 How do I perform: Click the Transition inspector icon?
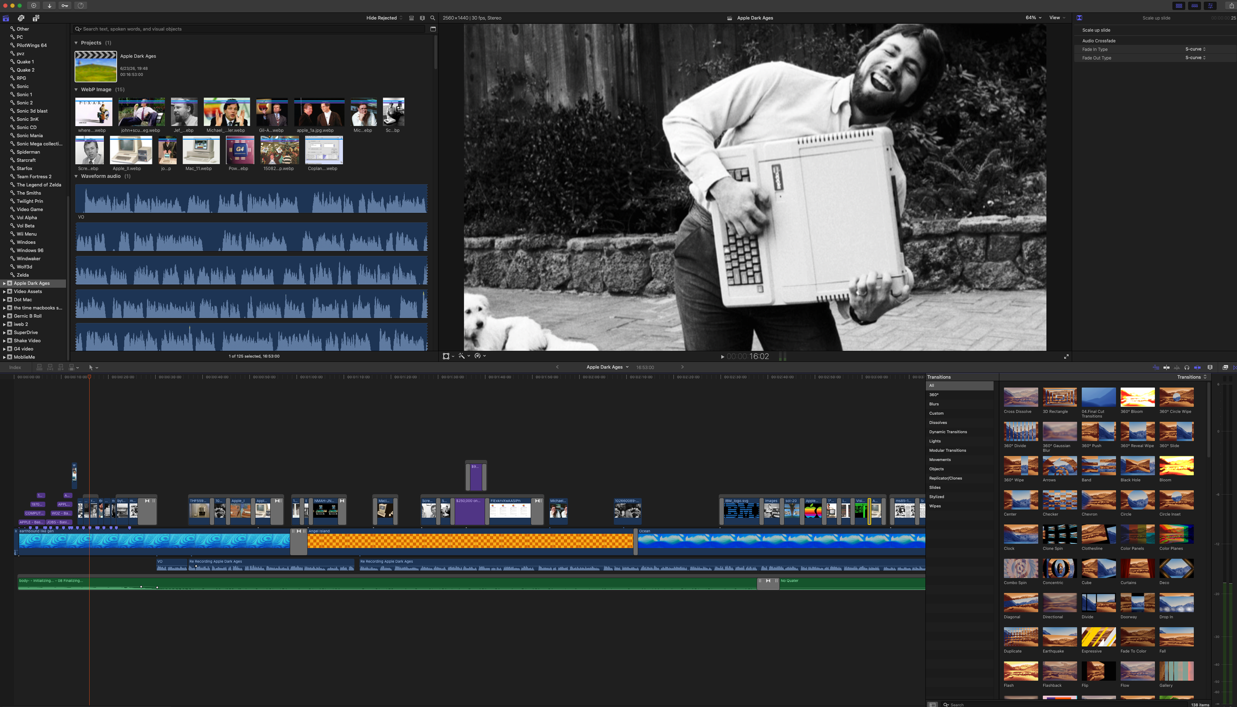tap(1079, 18)
